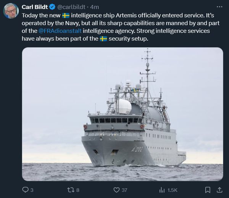
Task: Click the share upload arrow icon
Action: [219, 189]
